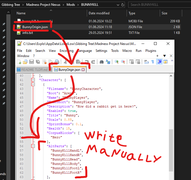Viewport: 191px width, 180px height.
Task: Expand the toolbar overflow chevron
Action: pos(172,61)
